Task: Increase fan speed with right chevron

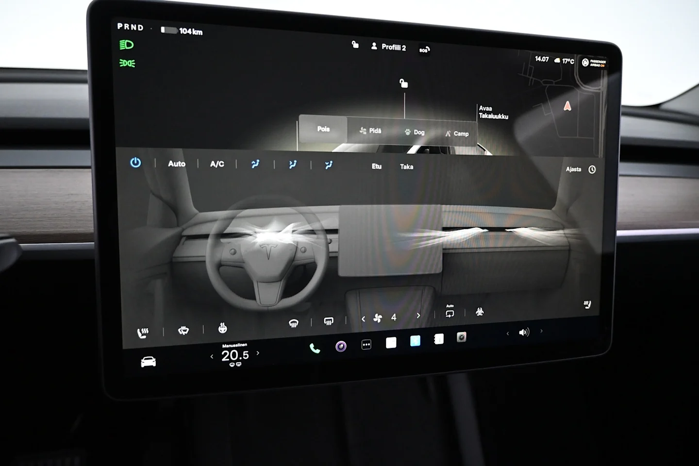Action: pos(418,316)
